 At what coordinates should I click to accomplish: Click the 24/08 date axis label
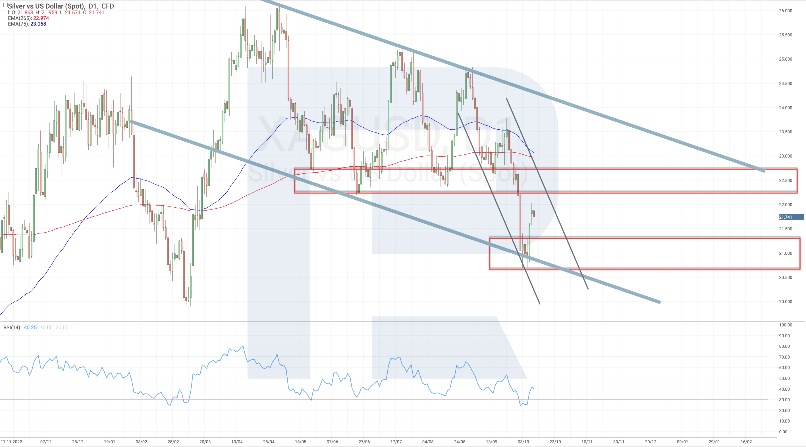(460, 442)
